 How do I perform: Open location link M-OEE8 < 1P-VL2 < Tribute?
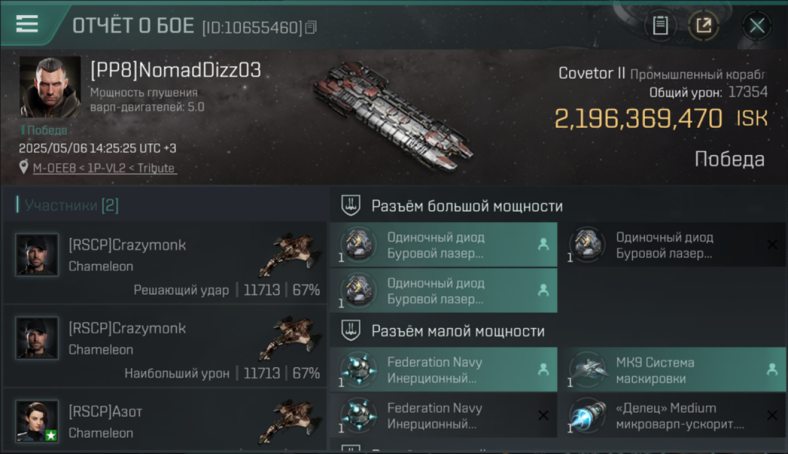[x=105, y=168]
